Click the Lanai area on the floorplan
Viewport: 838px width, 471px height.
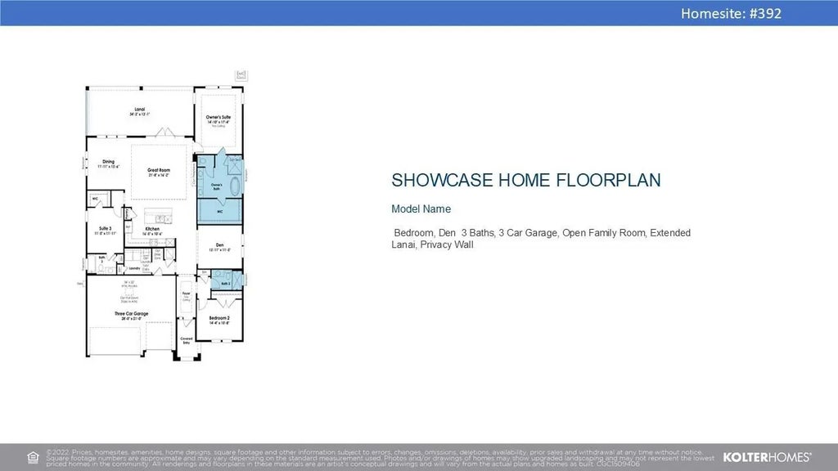coord(139,112)
